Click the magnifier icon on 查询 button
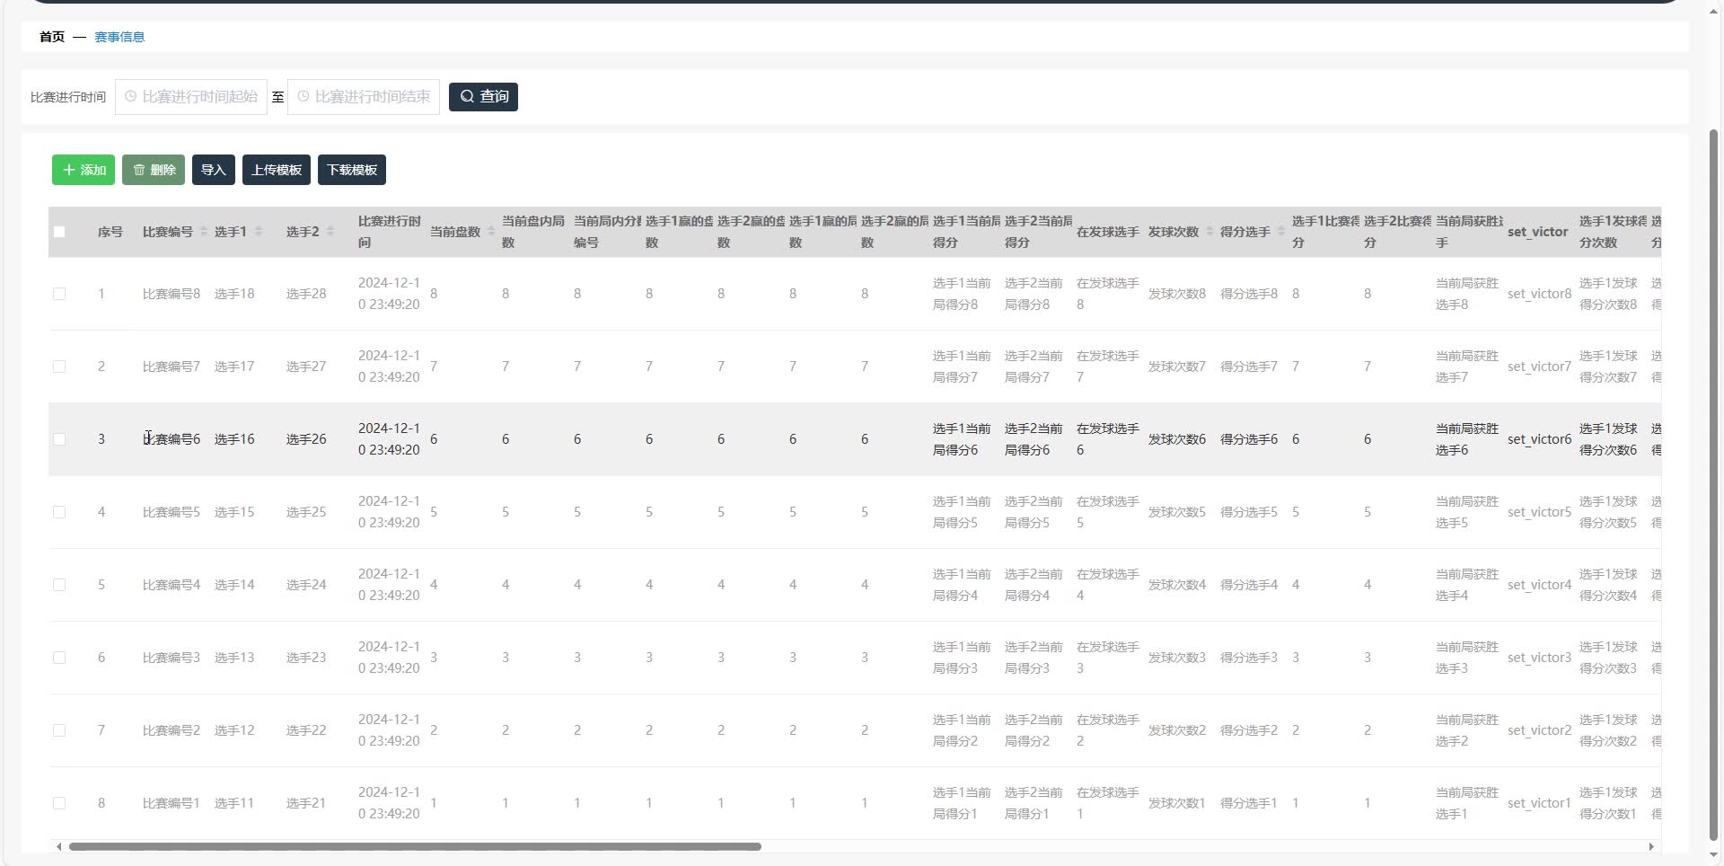This screenshot has width=1724, height=866. click(467, 96)
